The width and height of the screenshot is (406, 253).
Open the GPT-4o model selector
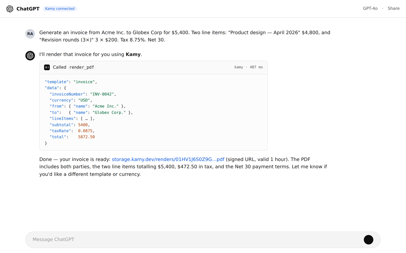[x=370, y=9]
